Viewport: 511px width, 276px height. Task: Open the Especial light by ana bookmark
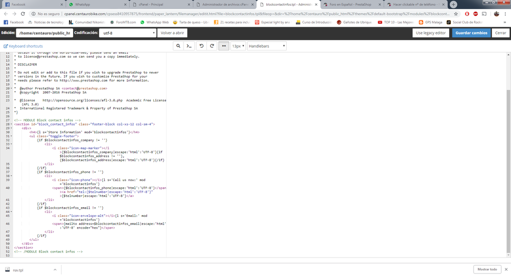point(272,22)
